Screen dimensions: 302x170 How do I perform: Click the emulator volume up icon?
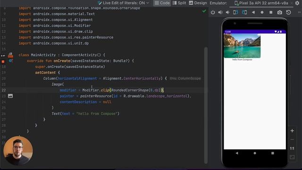220,12
